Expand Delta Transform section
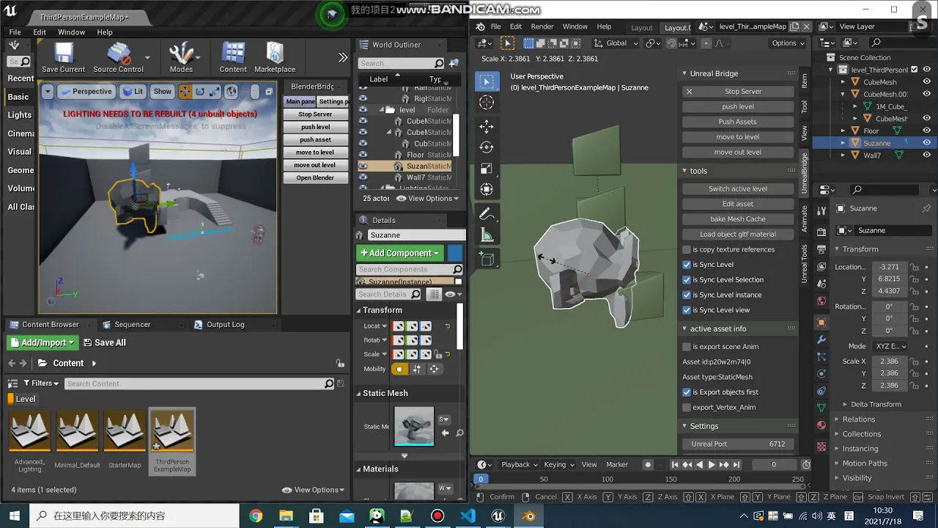This screenshot has height=528, width=938. coord(876,404)
